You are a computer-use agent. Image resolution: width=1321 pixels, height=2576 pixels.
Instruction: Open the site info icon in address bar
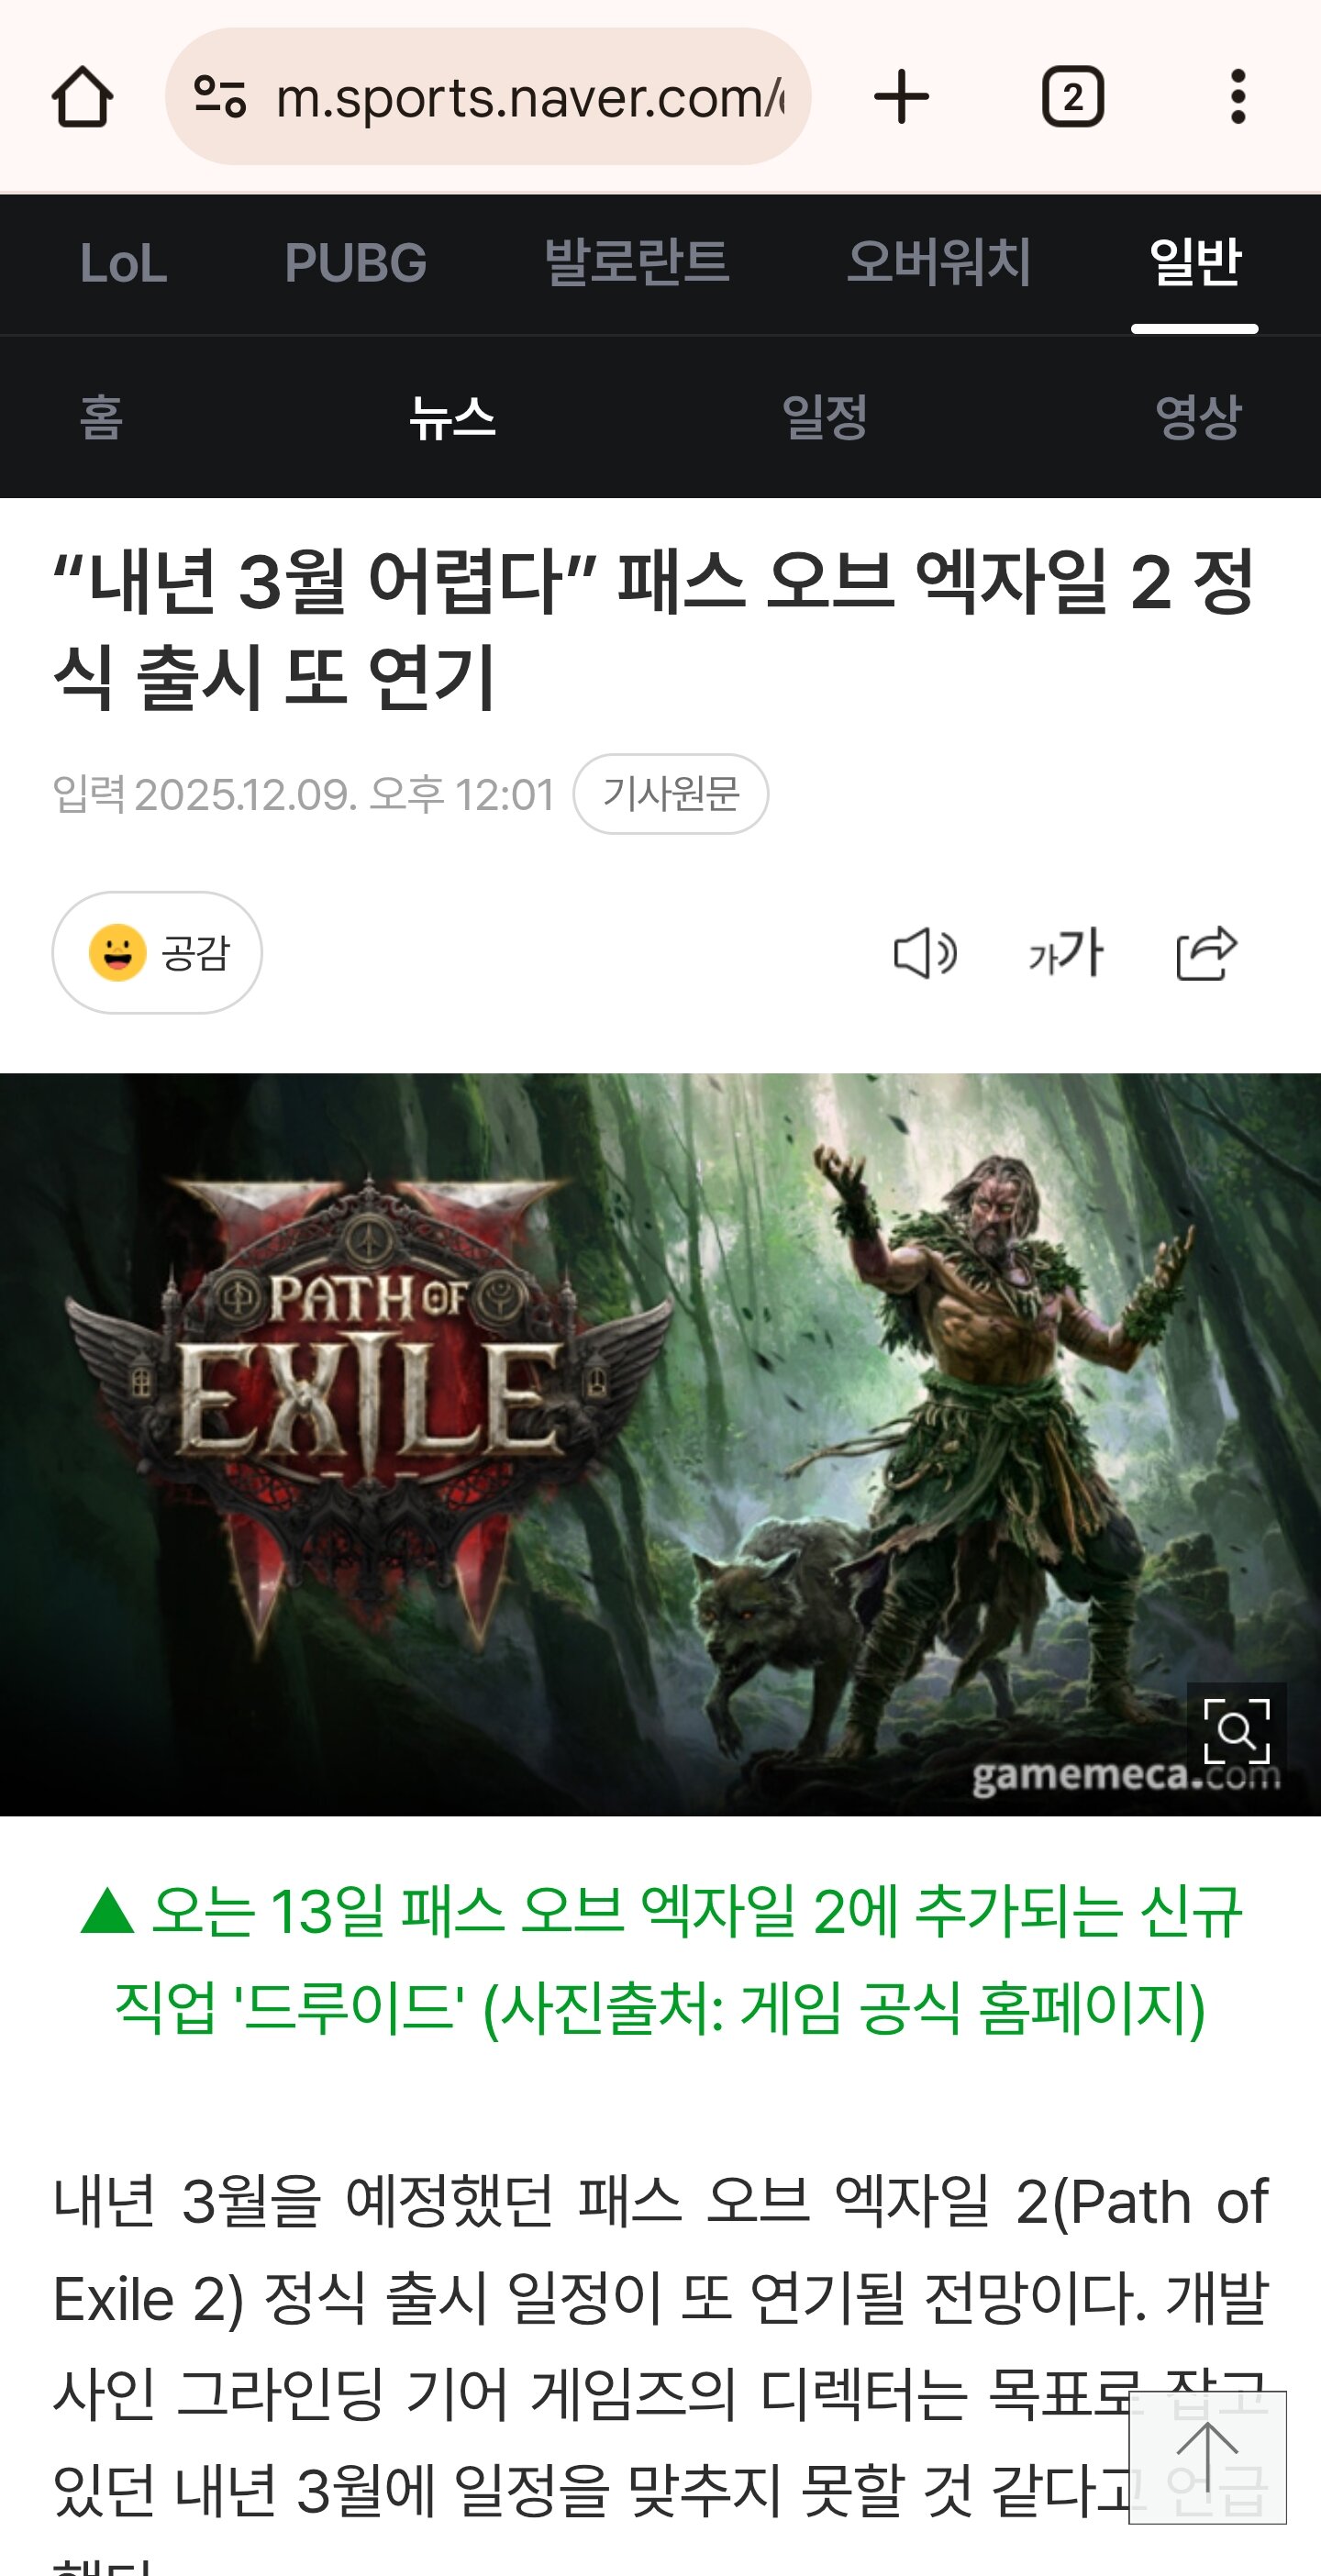pos(219,97)
